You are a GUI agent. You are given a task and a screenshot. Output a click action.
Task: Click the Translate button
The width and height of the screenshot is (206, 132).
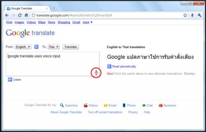pos(70,47)
